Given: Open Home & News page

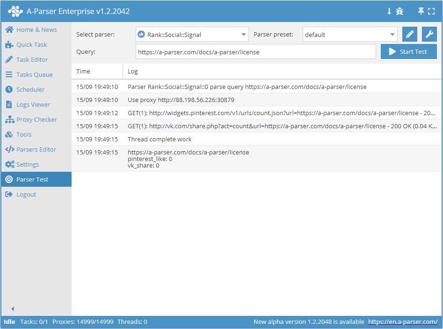Looking at the screenshot, I should point(36,29).
